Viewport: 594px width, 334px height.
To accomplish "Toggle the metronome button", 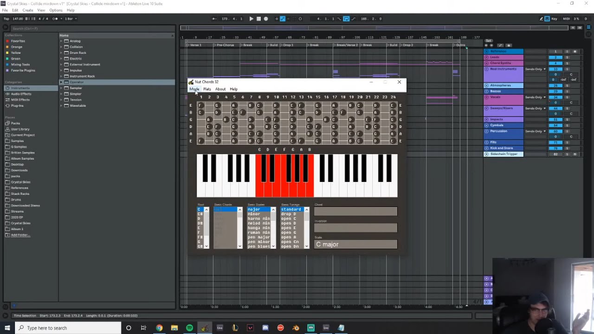I will coord(56,19).
